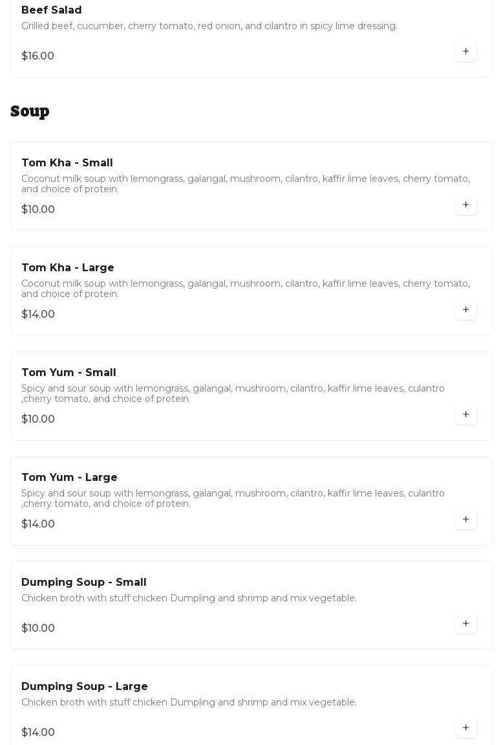The width and height of the screenshot is (503, 745).
Task: Add Dumping Soup Small with plus icon
Action: click(466, 623)
